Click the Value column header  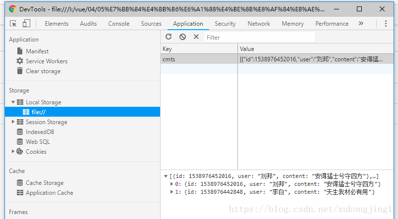point(316,48)
